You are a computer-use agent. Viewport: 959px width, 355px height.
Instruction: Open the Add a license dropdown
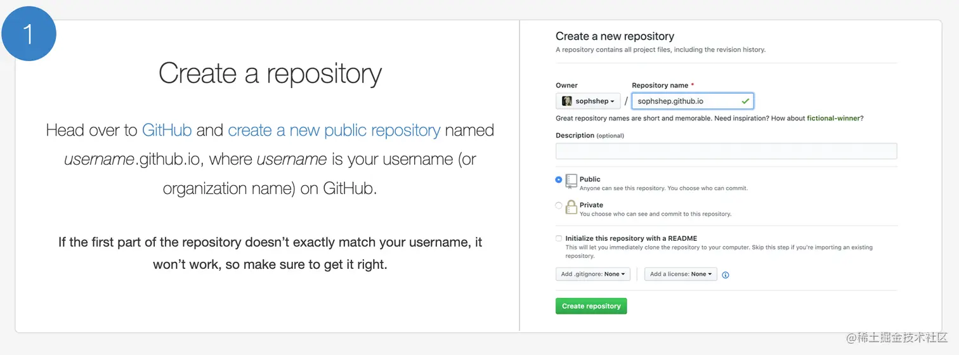[x=681, y=274]
